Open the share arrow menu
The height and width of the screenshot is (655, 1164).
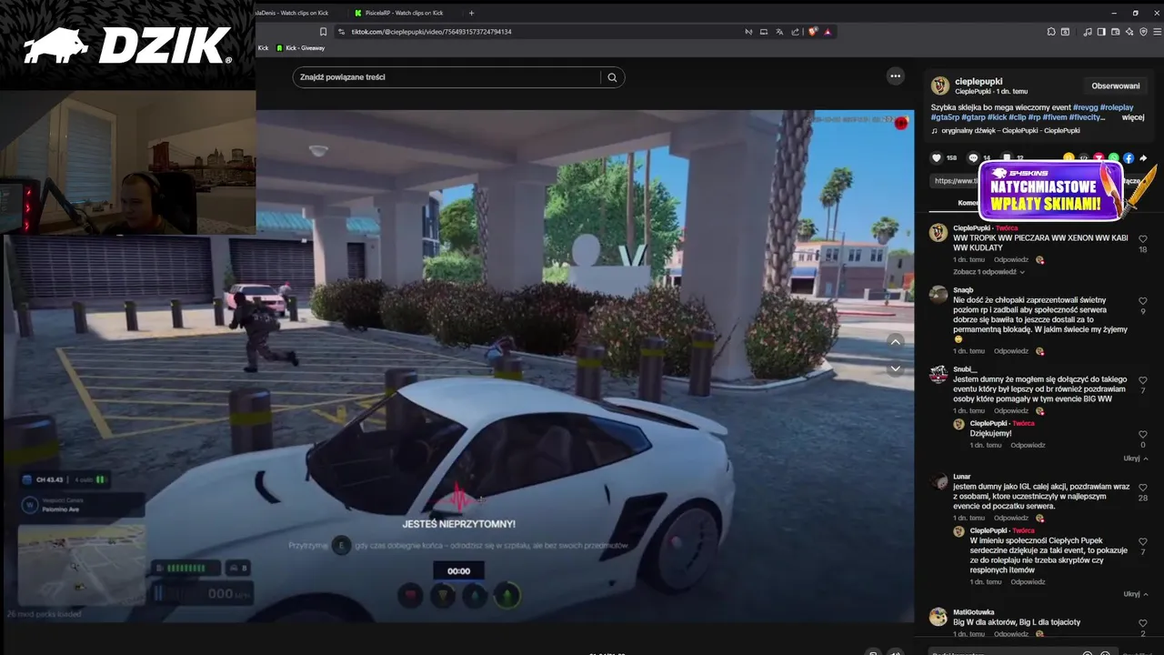pos(1143,158)
